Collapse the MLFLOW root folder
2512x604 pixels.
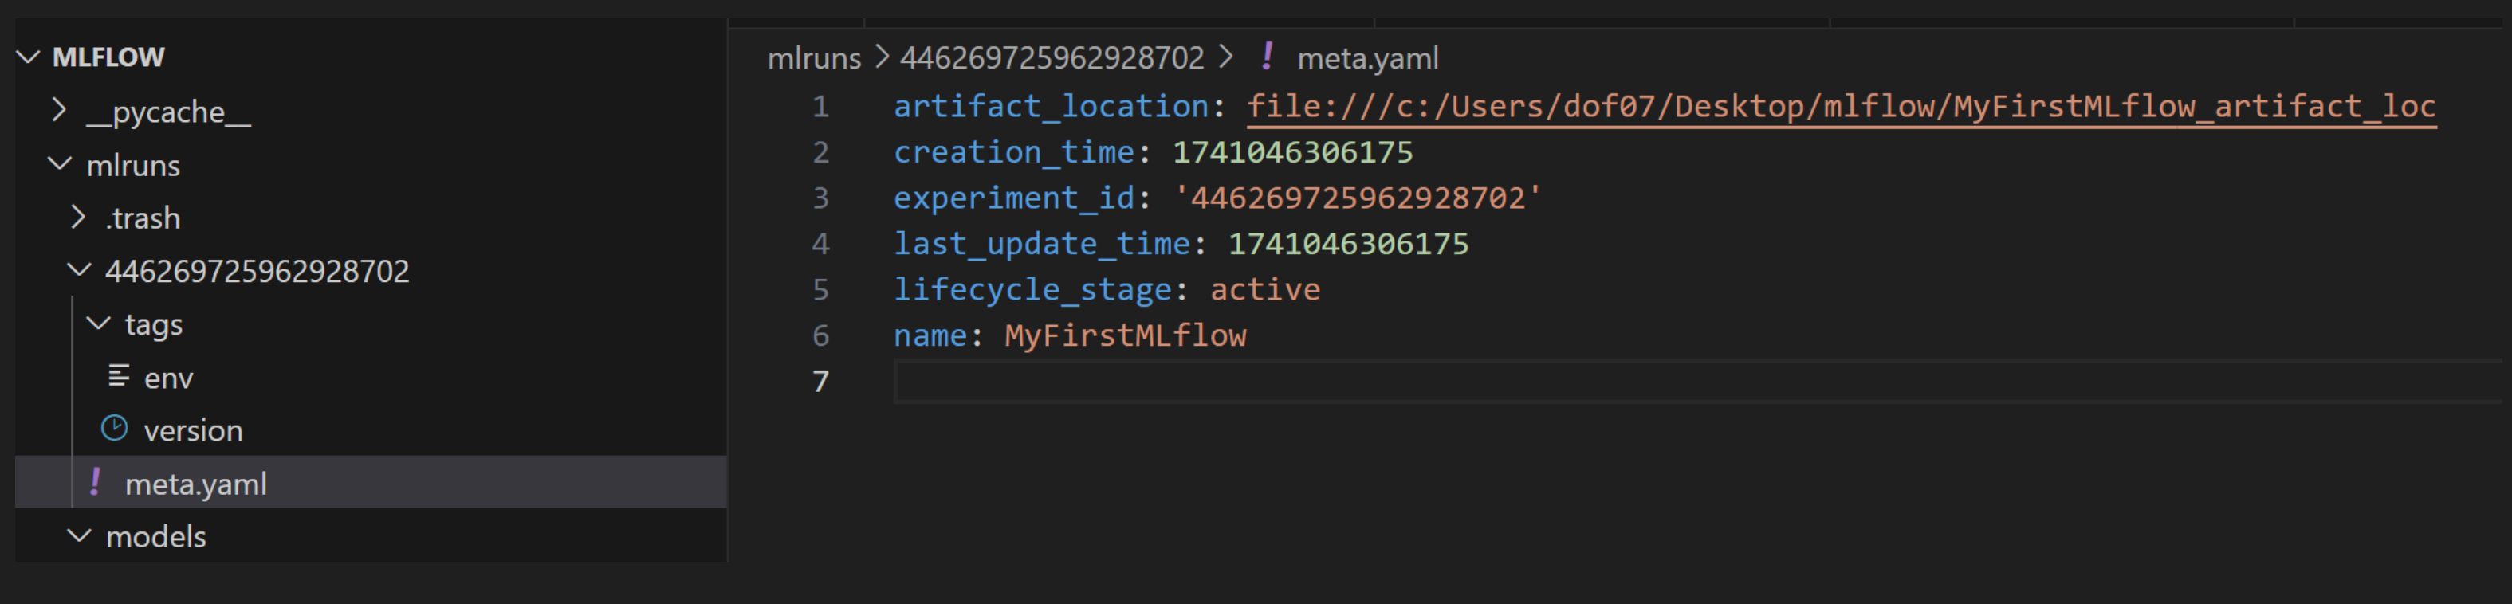pyautogui.click(x=29, y=57)
